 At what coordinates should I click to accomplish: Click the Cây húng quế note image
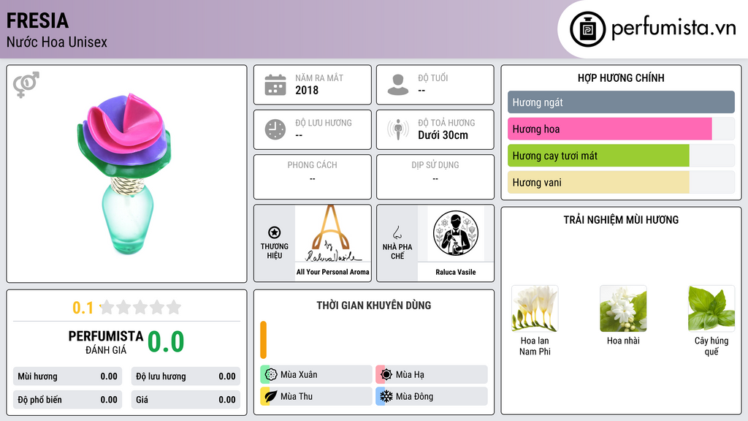click(711, 309)
